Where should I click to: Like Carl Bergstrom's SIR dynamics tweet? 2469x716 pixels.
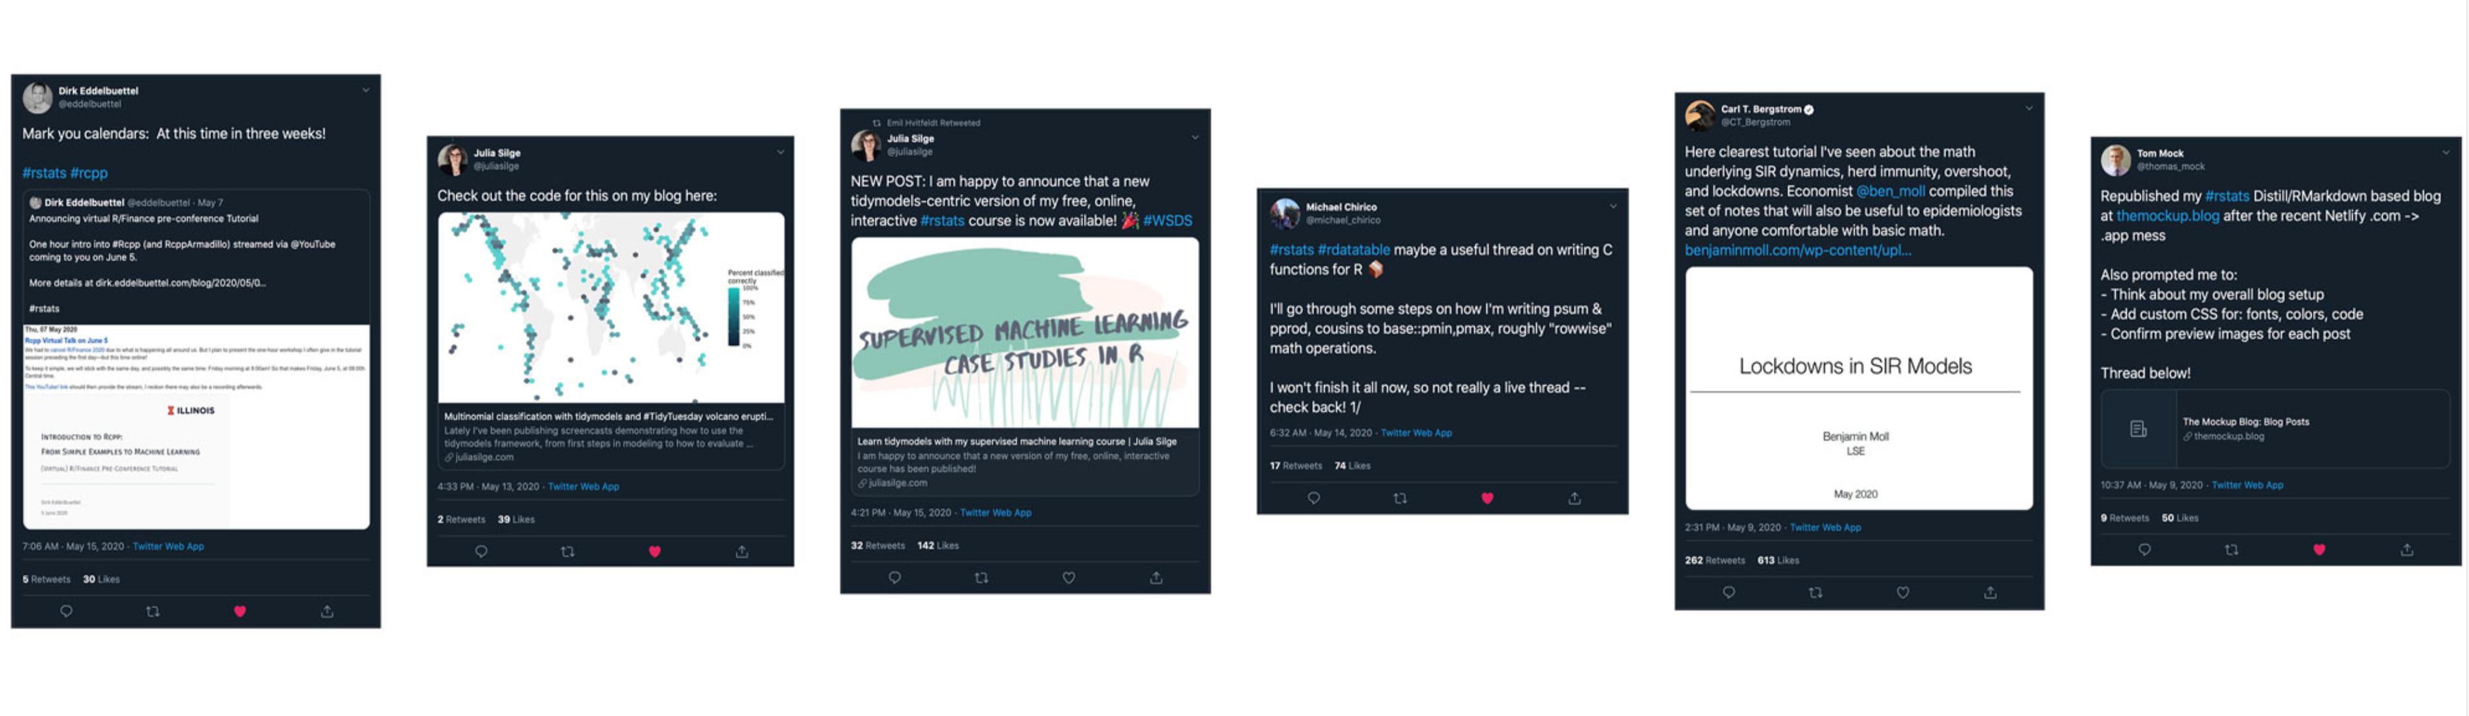pos(1902,593)
